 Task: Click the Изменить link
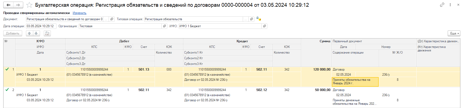(x=79, y=13)
